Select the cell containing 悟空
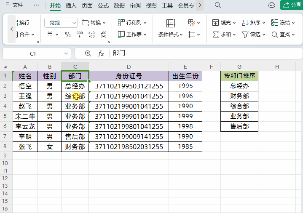Screen dimensions: 303x213 point(25,86)
